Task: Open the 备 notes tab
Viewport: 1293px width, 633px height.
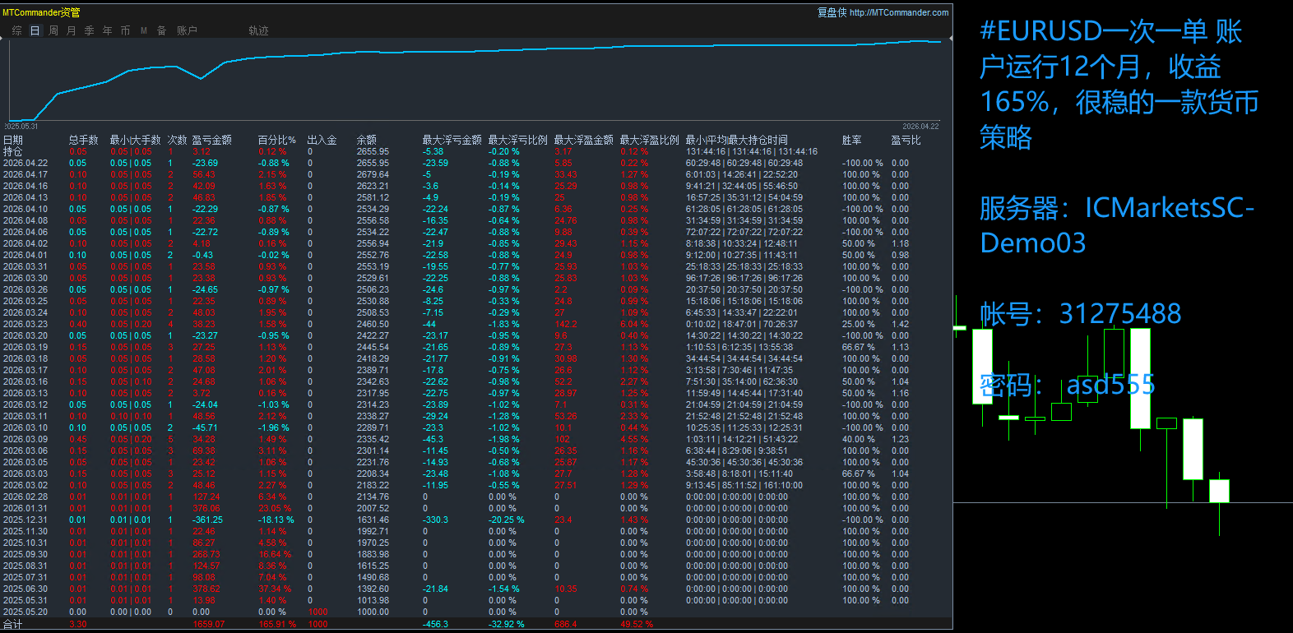Action: coord(162,30)
